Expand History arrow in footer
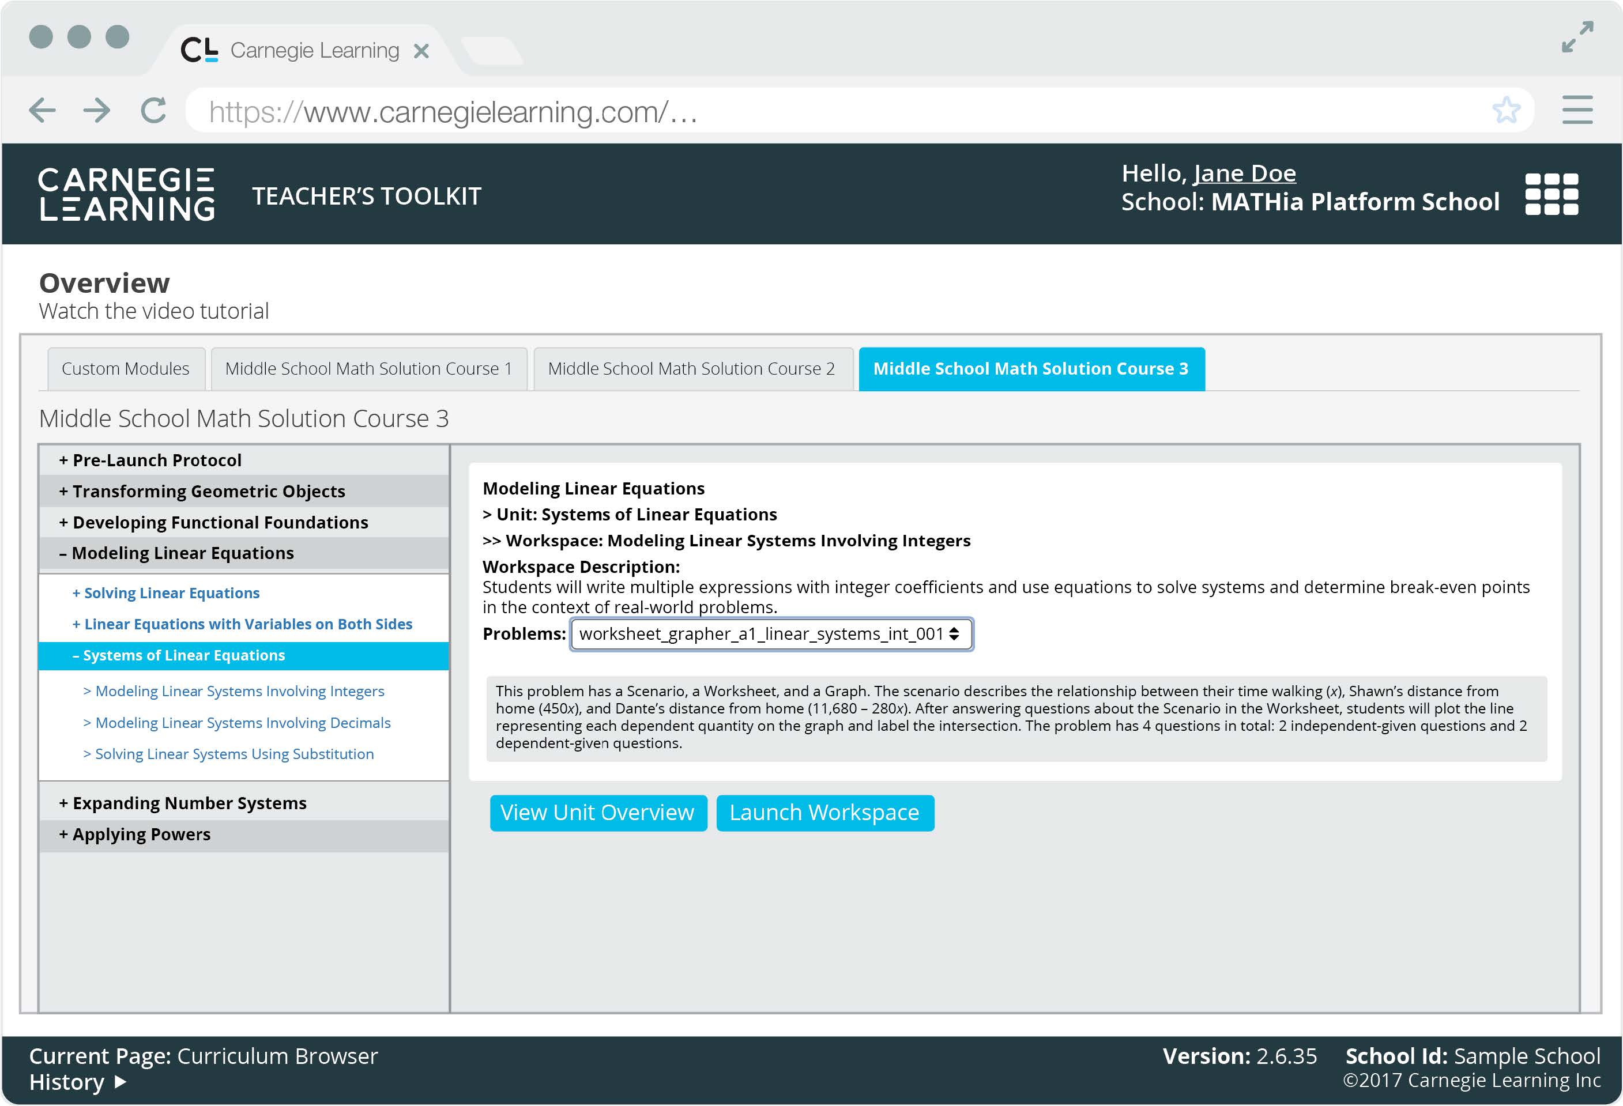Screen dimensions: 1623x1106 [120, 1082]
